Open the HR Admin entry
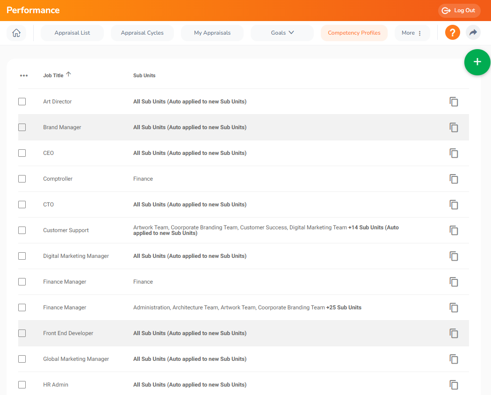The image size is (491, 395). tap(56, 385)
